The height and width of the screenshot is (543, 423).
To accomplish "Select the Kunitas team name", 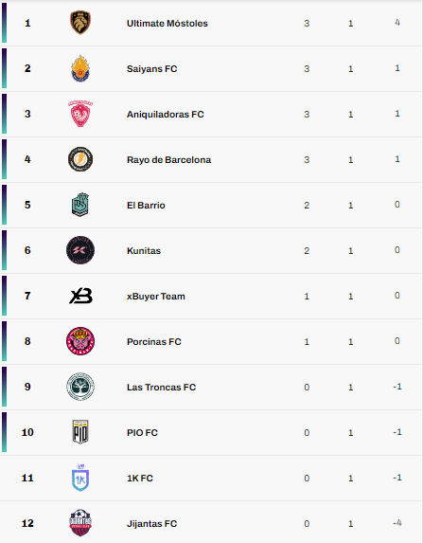I will tap(144, 251).
